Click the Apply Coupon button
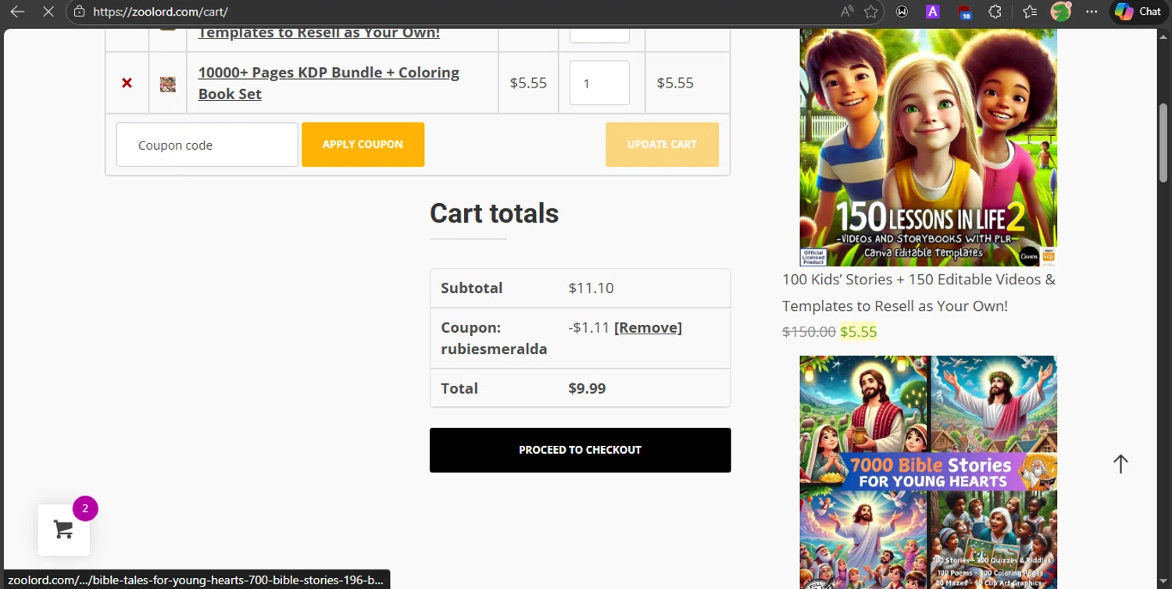Image resolution: width=1172 pixels, height=589 pixels. coord(363,145)
